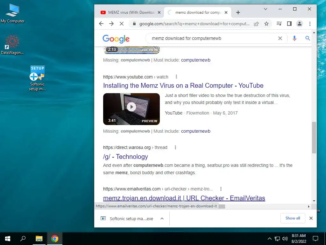Viewport: 326px width, 245px height.
Task: Click the https://direct.warosu.org › thread breadcrumb
Action: pyautogui.click(x=135, y=147)
